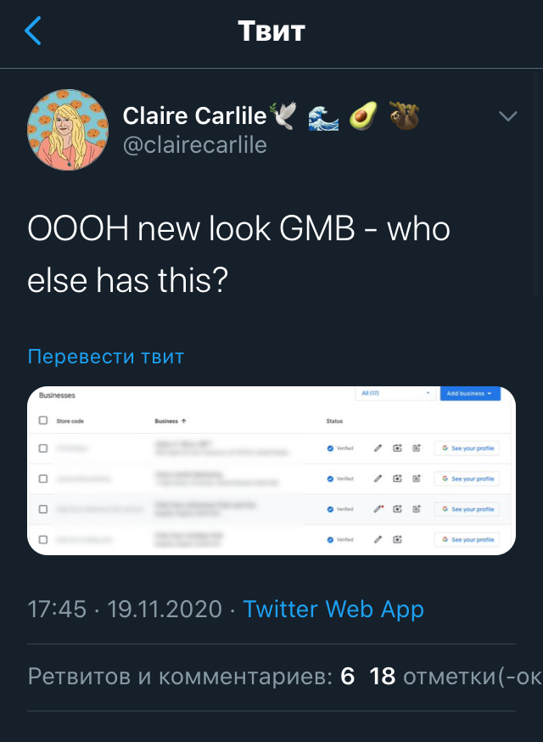Viewport: 543px width, 742px height.
Task: Tap the back arrow in the header
Action: [33, 32]
